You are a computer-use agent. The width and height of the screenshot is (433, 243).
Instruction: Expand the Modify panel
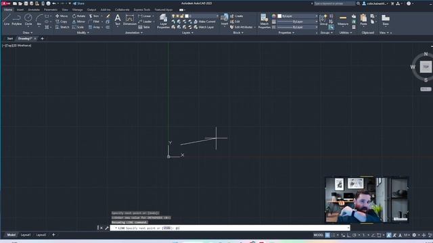(x=83, y=32)
